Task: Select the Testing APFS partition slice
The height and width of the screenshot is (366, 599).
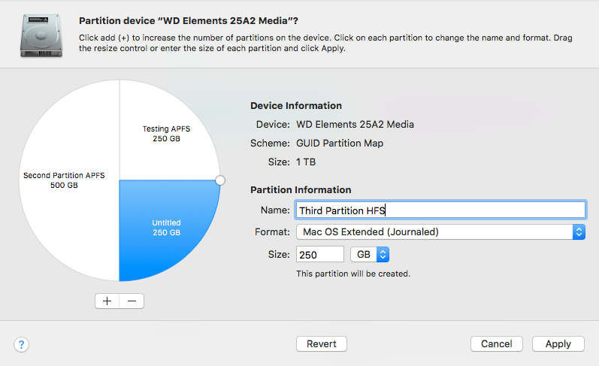Action: (x=166, y=134)
